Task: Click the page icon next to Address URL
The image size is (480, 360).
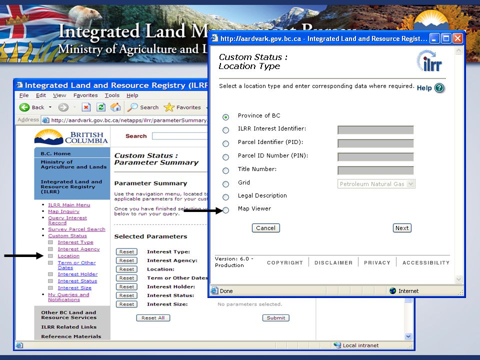Action: click(x=45, y=120)
